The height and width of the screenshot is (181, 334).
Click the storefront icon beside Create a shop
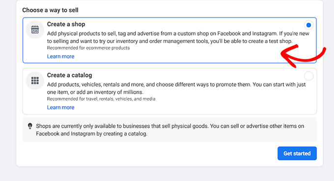click(35, 30)
